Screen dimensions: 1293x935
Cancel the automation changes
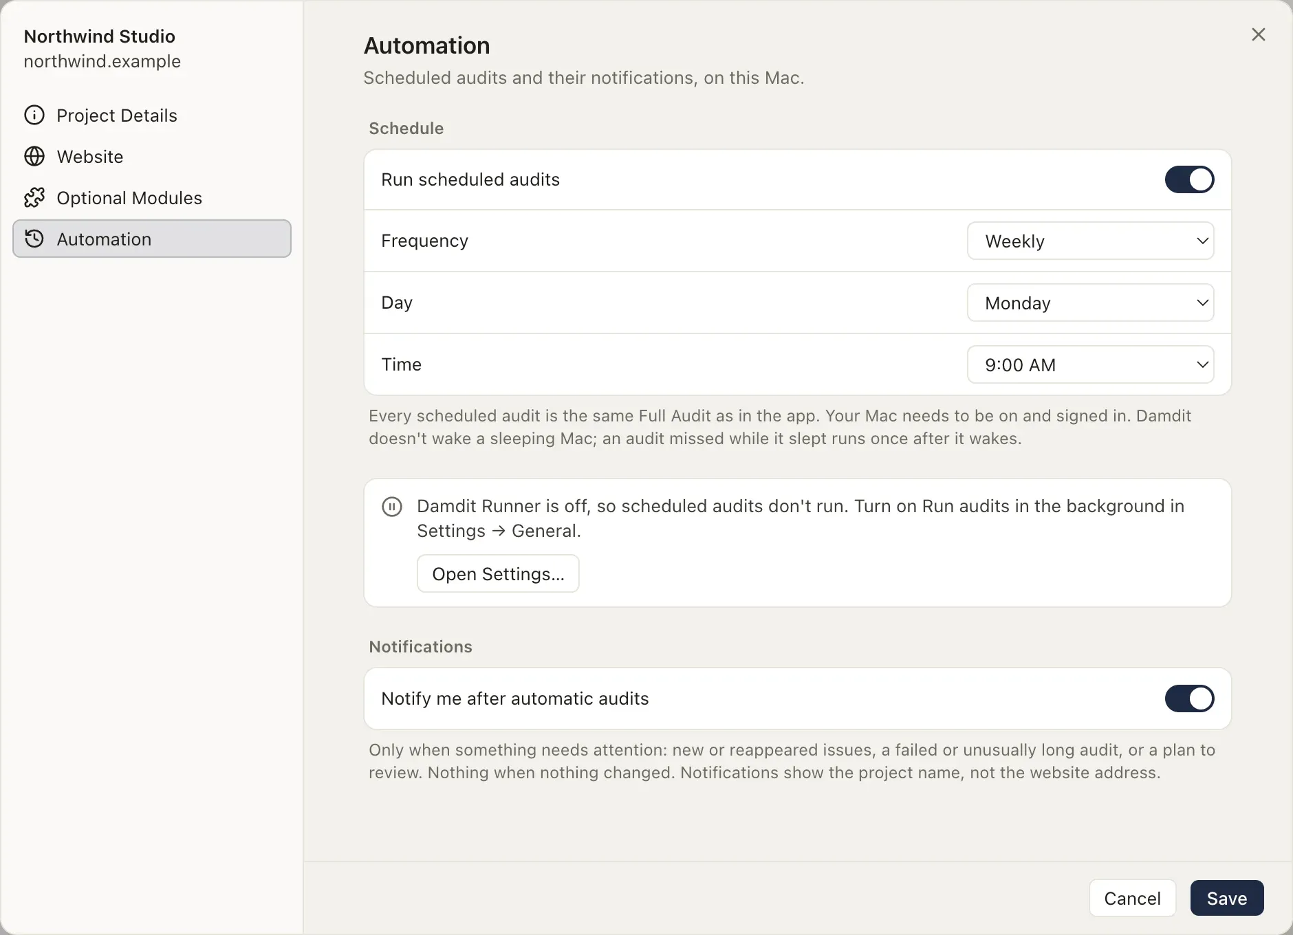pyautogui.click(x=1132, y=898)
